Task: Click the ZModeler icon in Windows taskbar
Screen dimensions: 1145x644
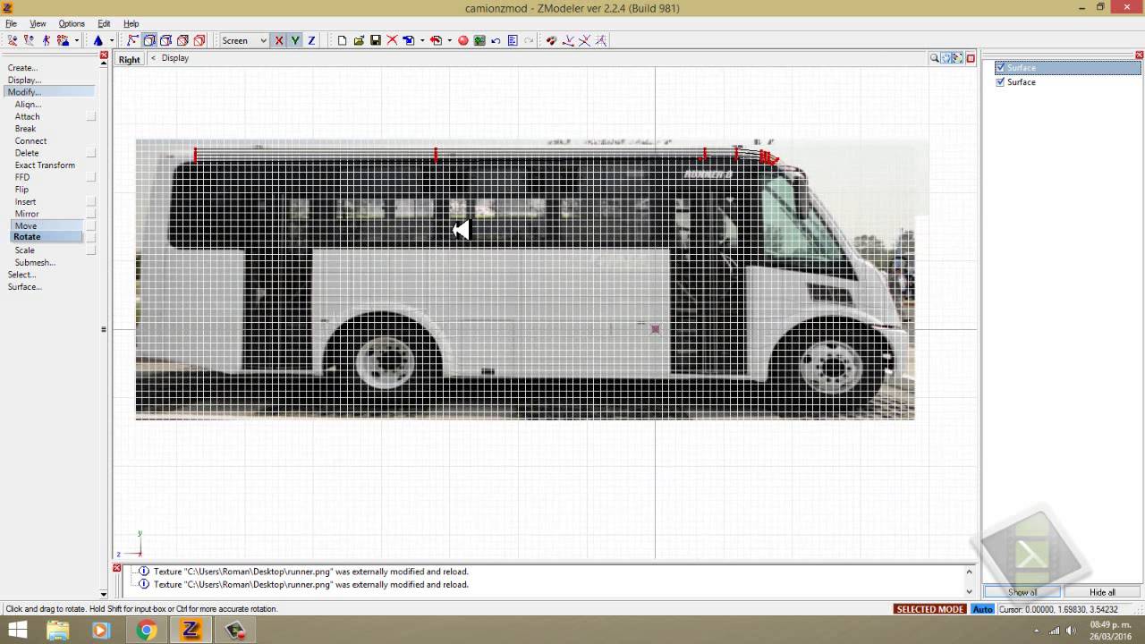Action: 191,630
